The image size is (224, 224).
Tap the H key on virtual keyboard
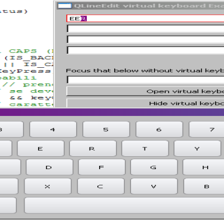point(203,167)
